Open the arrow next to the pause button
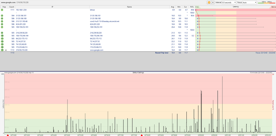The height and width of the screenshot is (136, 276). click(x=213, y=2)
